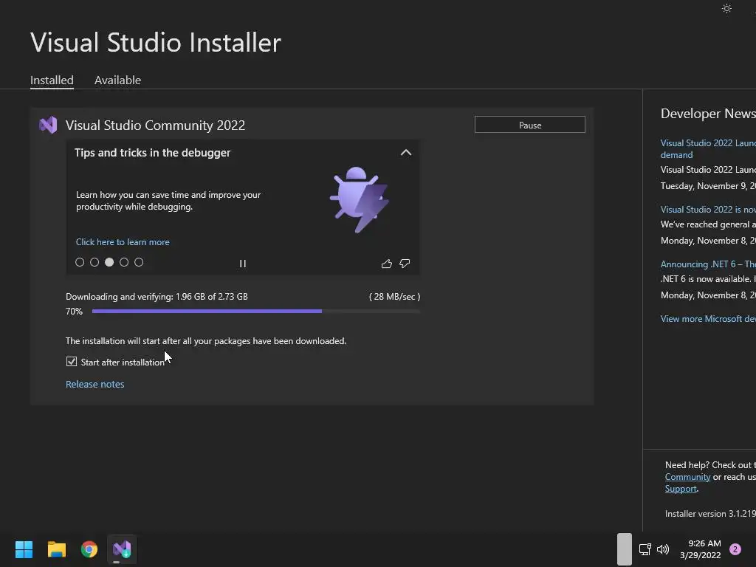Launch Google Chrome from the taskbar
The height and width of the screenshot is (567, 756).
click(x=89, y=549)
